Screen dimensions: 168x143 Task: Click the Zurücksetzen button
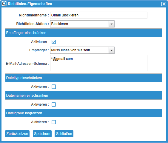pyautogui.click(x=17, y=134)
